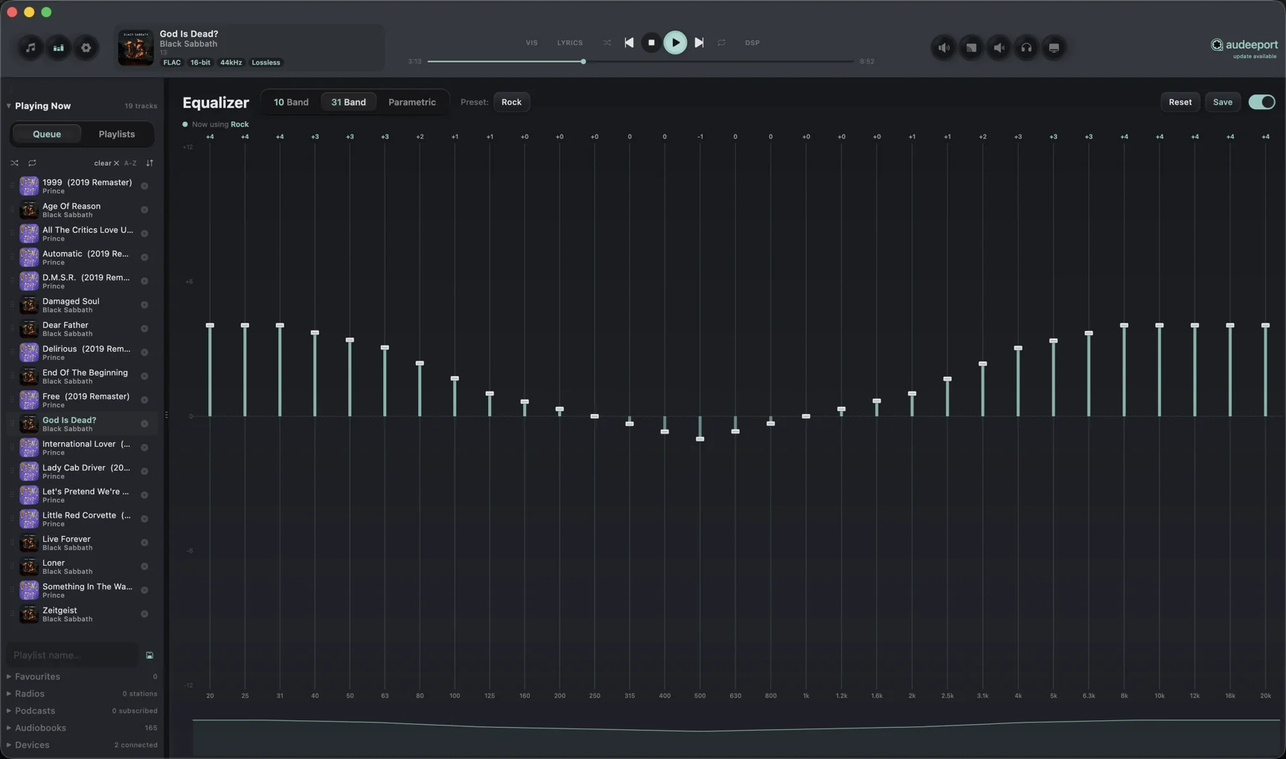Click the save playlist icon

[x=150, y=655]
